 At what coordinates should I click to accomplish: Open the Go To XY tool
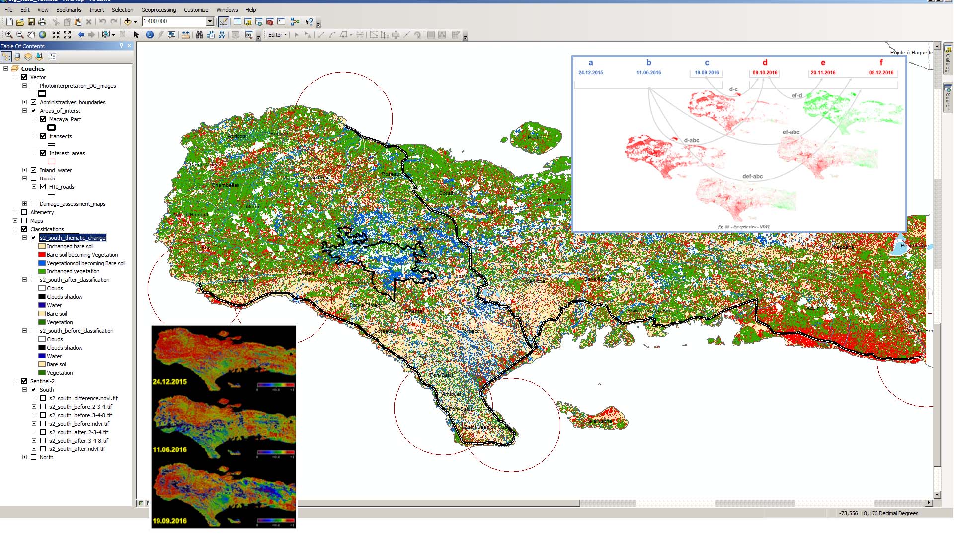pos(222,35)
